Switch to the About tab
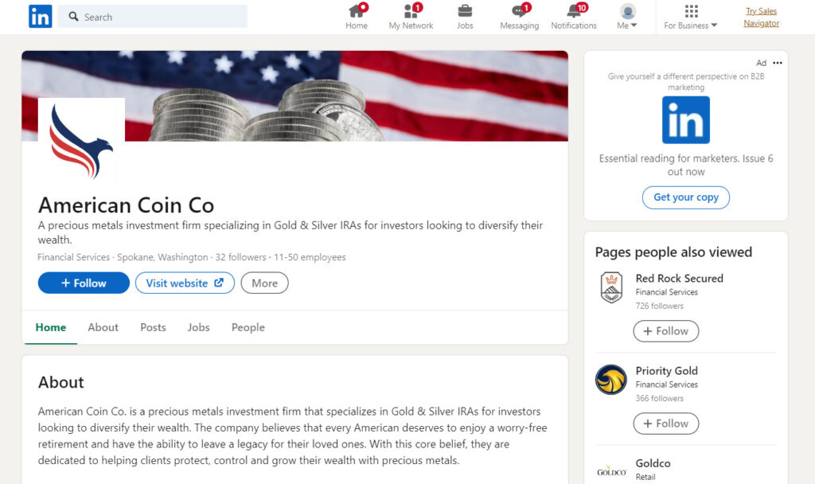Screen dimensions: 815x484 point(103,327)
